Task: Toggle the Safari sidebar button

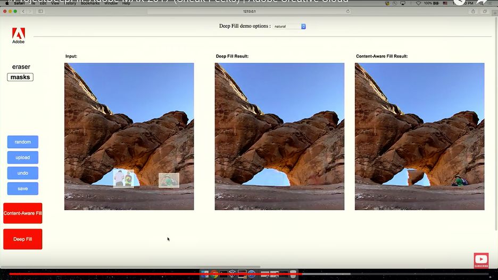Action: (x=41, y=11)
